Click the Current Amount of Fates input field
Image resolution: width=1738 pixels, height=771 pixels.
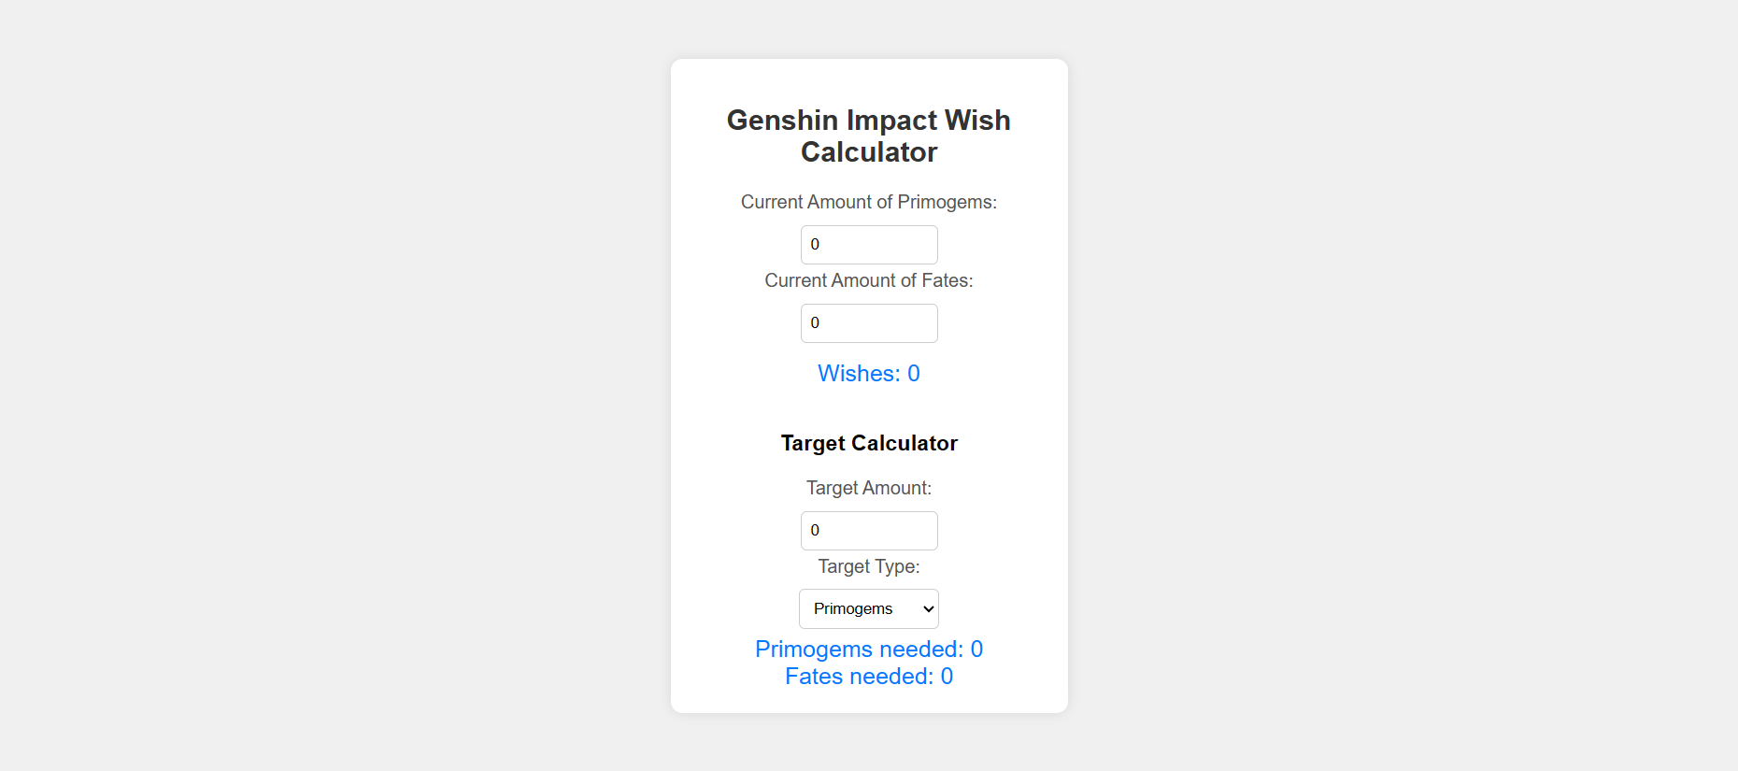pos(868,322)
